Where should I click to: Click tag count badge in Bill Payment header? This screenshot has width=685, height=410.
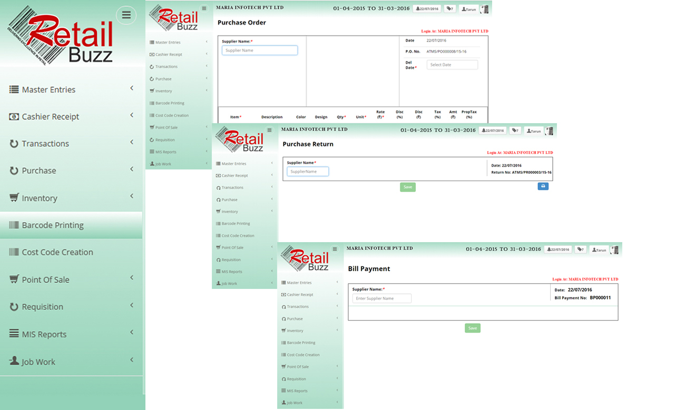tap(580, 249)
